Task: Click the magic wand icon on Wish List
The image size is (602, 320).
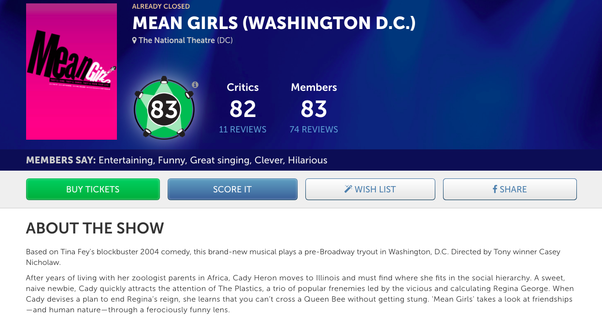Action: click(x=348, y=189)
